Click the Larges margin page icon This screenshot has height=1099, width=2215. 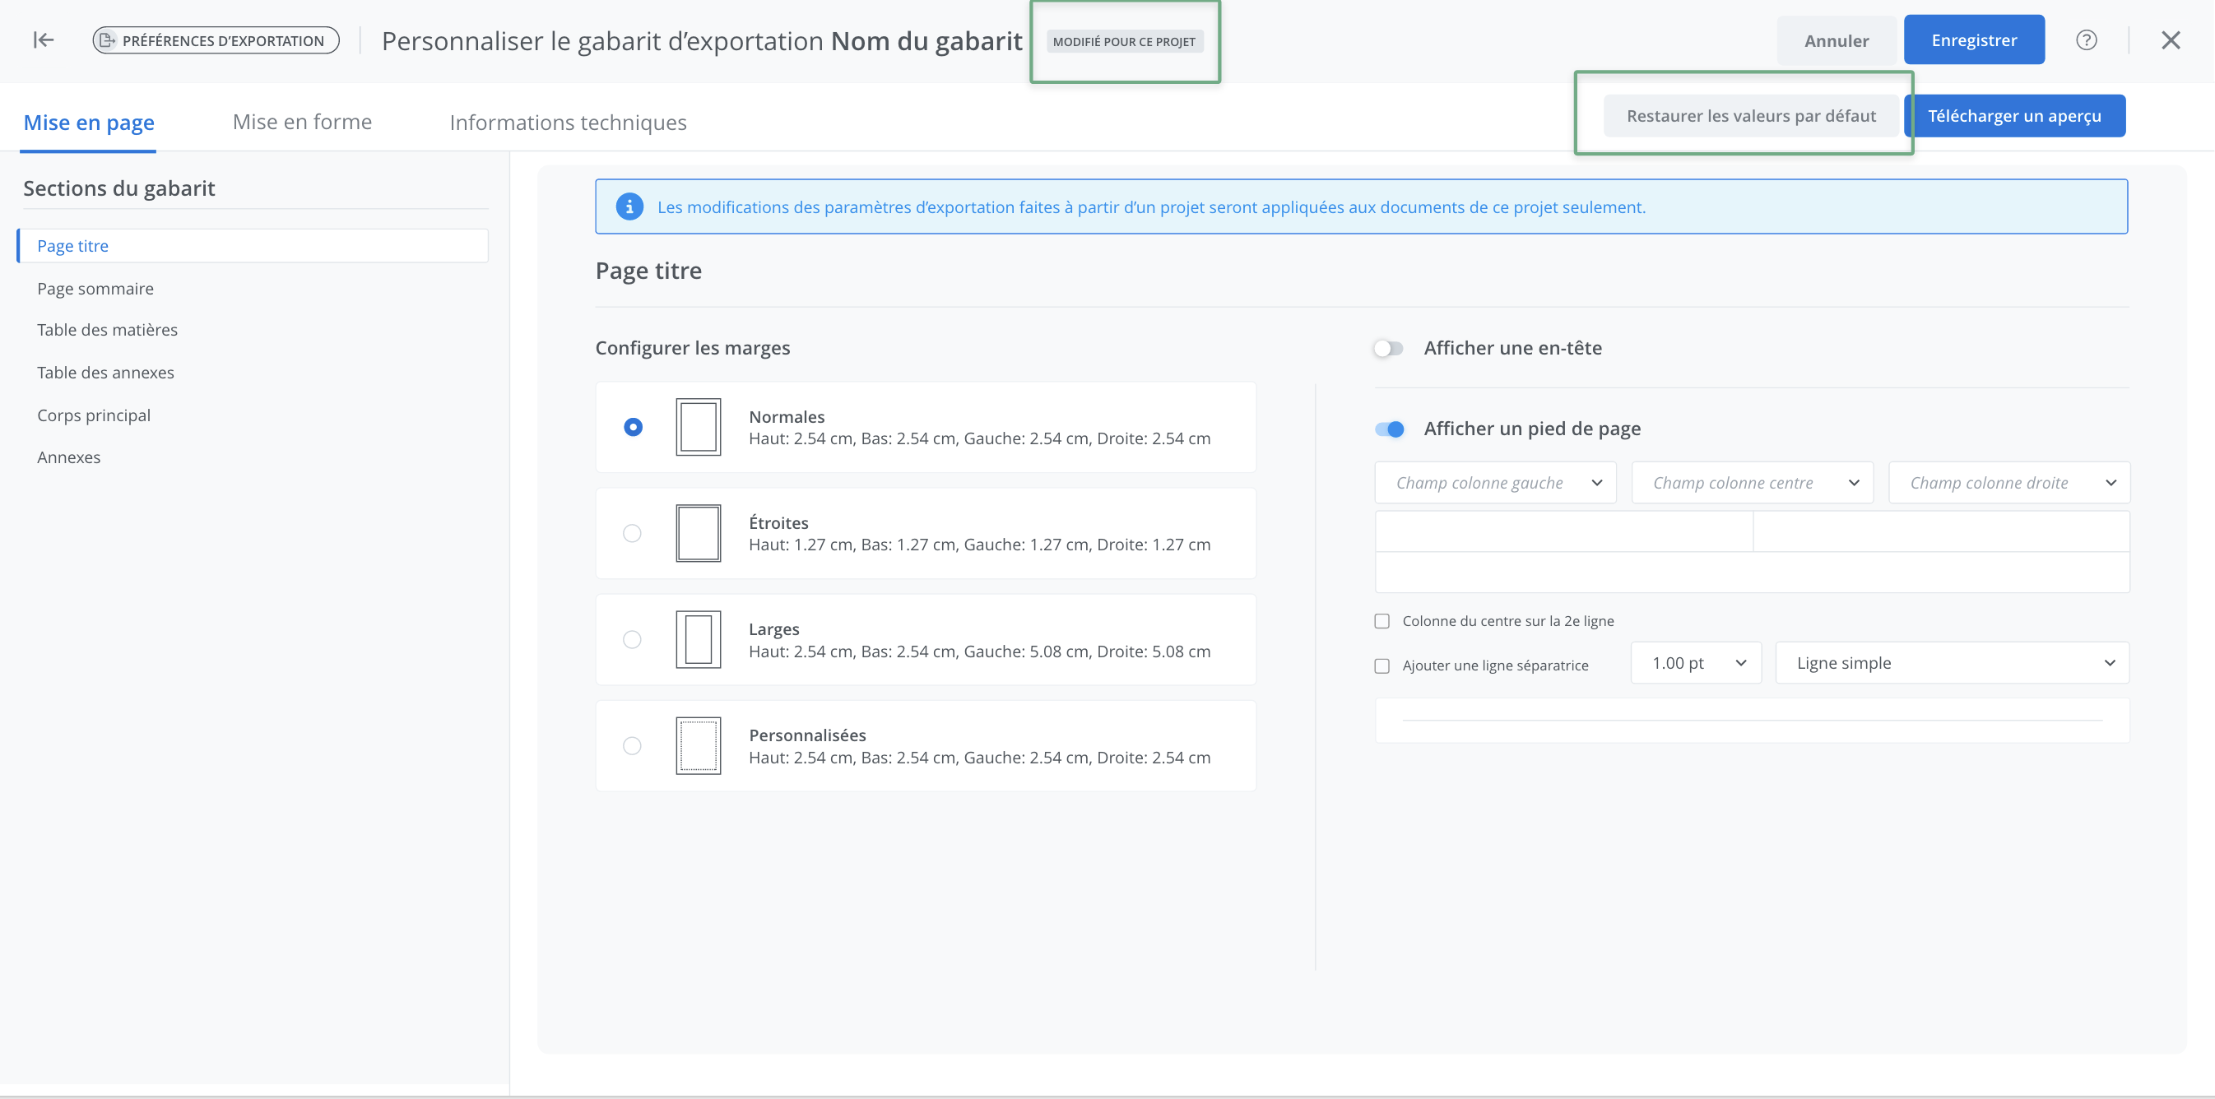pos(698,639)
